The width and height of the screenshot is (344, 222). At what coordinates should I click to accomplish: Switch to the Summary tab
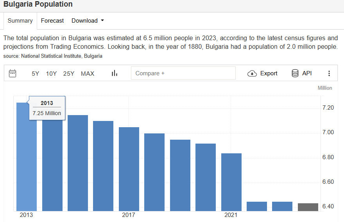point(20,21)
